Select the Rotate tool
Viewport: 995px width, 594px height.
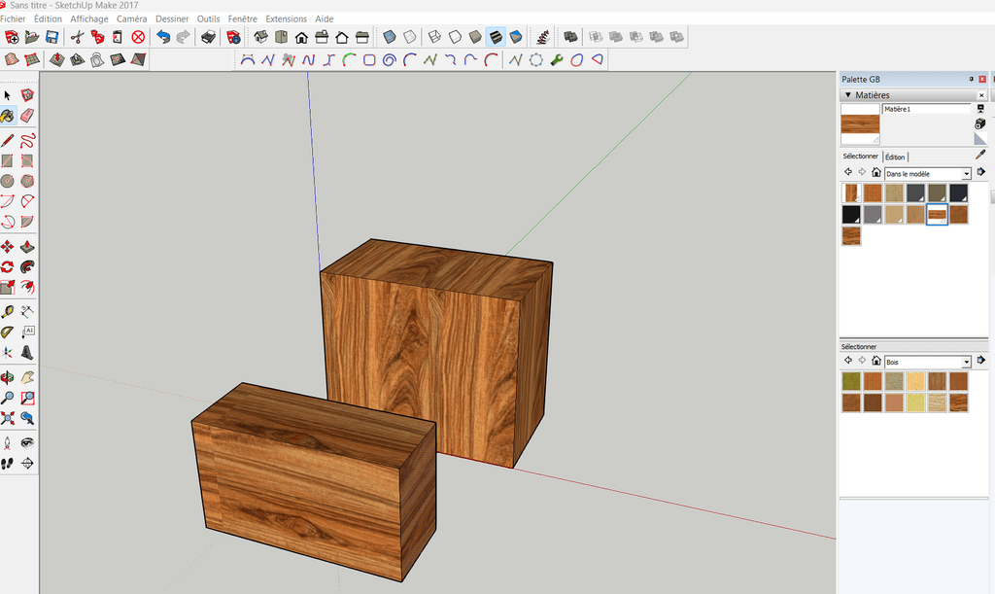click(x=8, y=266)
